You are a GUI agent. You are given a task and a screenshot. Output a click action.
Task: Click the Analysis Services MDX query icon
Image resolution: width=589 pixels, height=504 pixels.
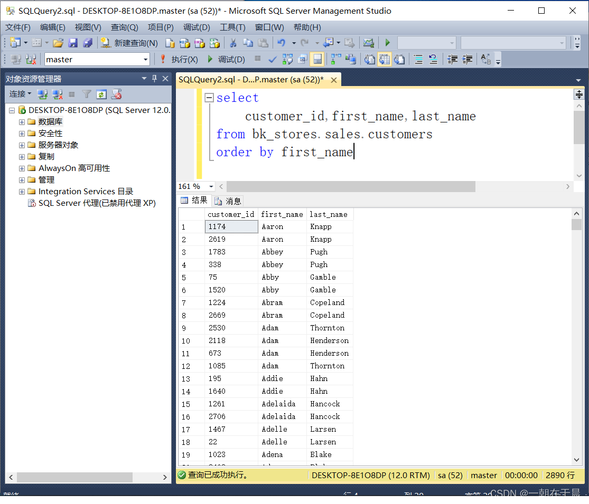click(x=184, y=43)
